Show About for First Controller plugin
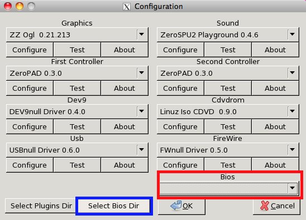The image size is (306, 220). tap(125, 88)
